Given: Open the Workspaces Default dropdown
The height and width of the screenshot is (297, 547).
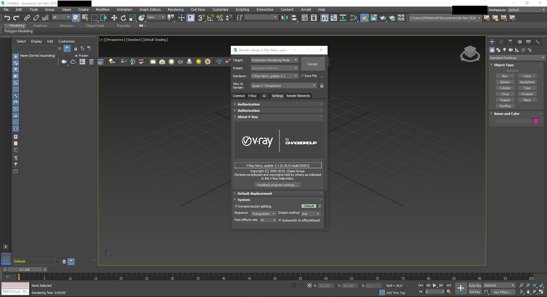Looking at the screenshot, I should [526, 10].
